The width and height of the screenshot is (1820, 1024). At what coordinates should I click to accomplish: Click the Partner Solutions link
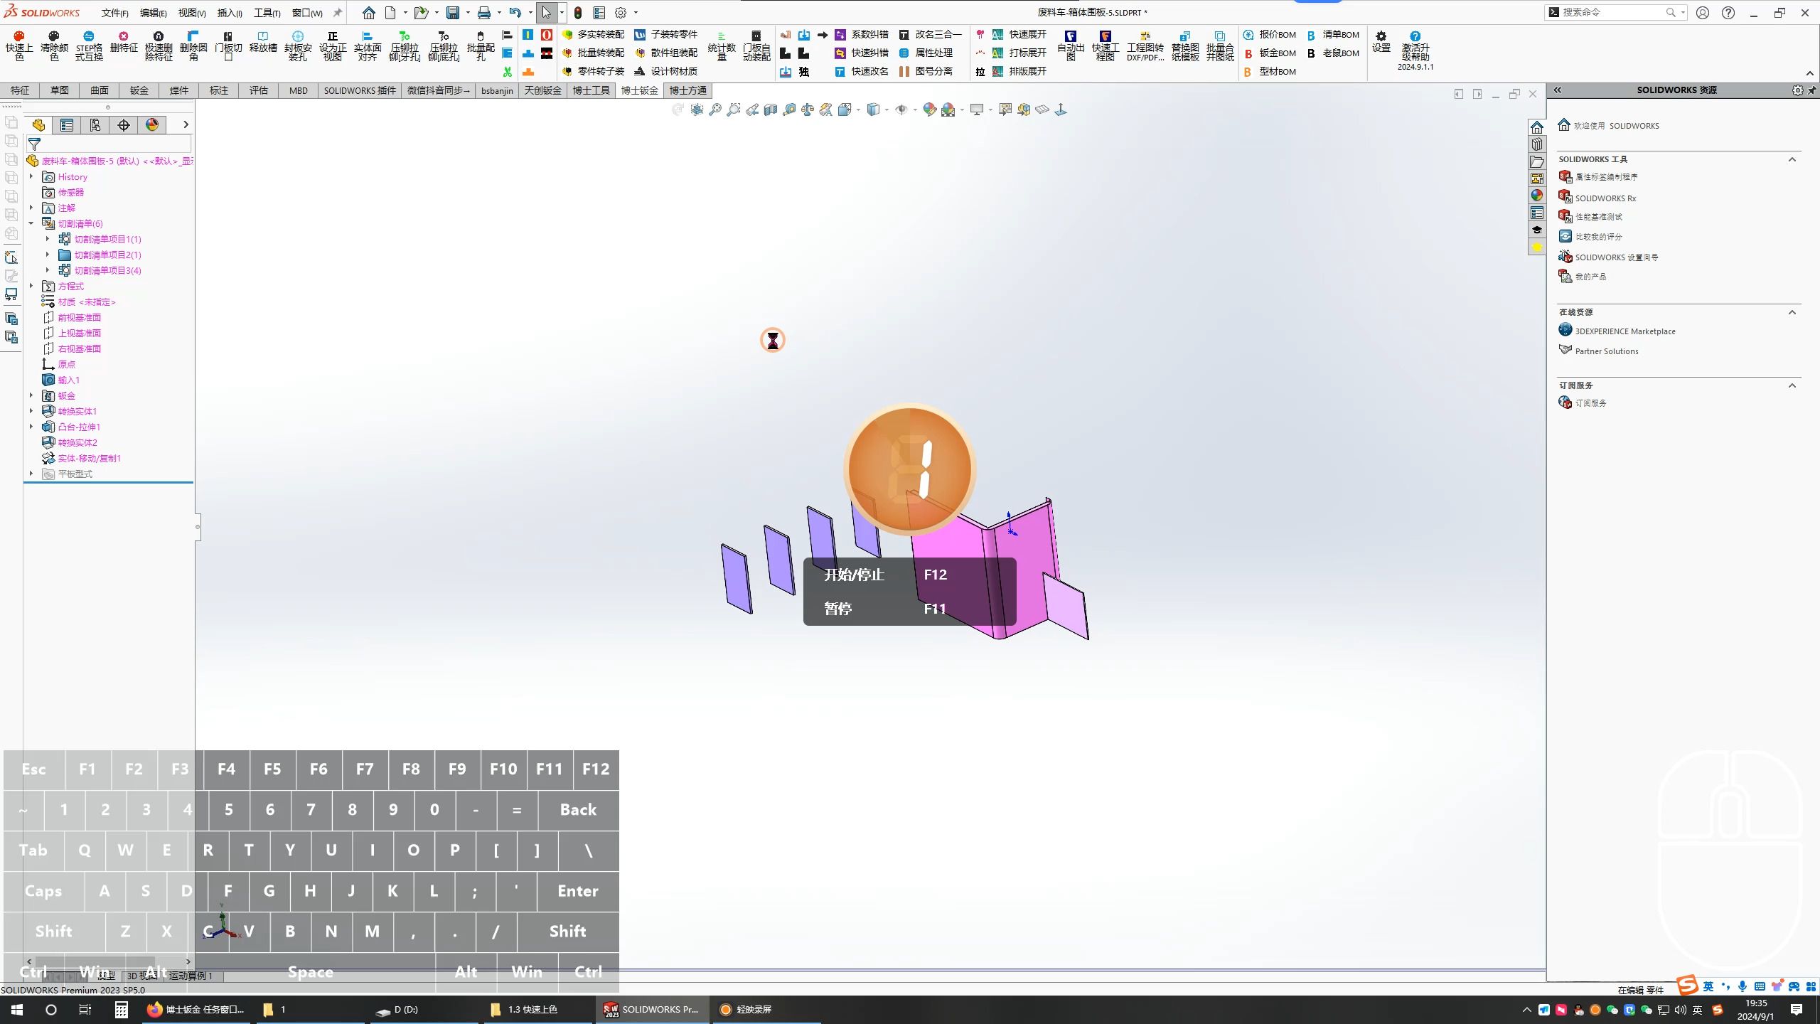coord(1606,351)
